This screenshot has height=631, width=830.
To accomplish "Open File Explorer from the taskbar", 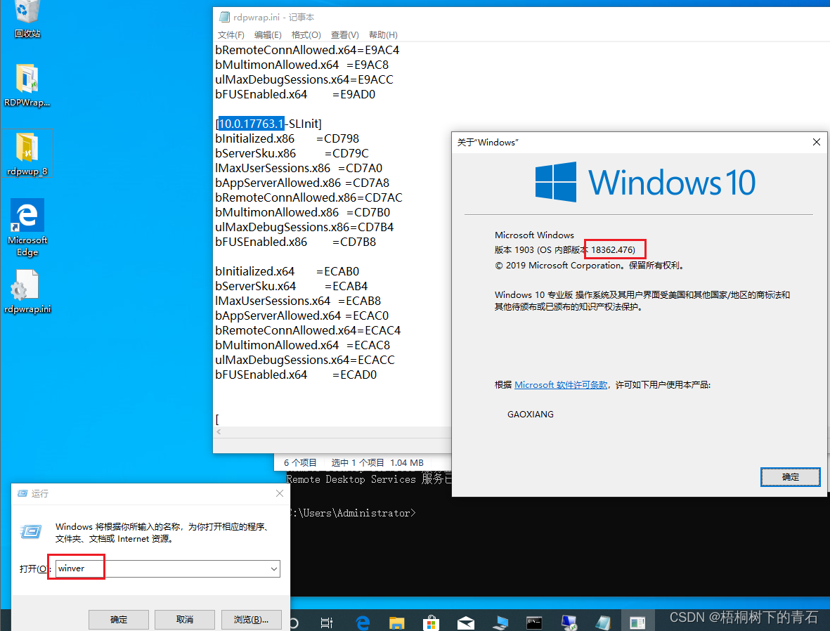I will coord(396,620).
